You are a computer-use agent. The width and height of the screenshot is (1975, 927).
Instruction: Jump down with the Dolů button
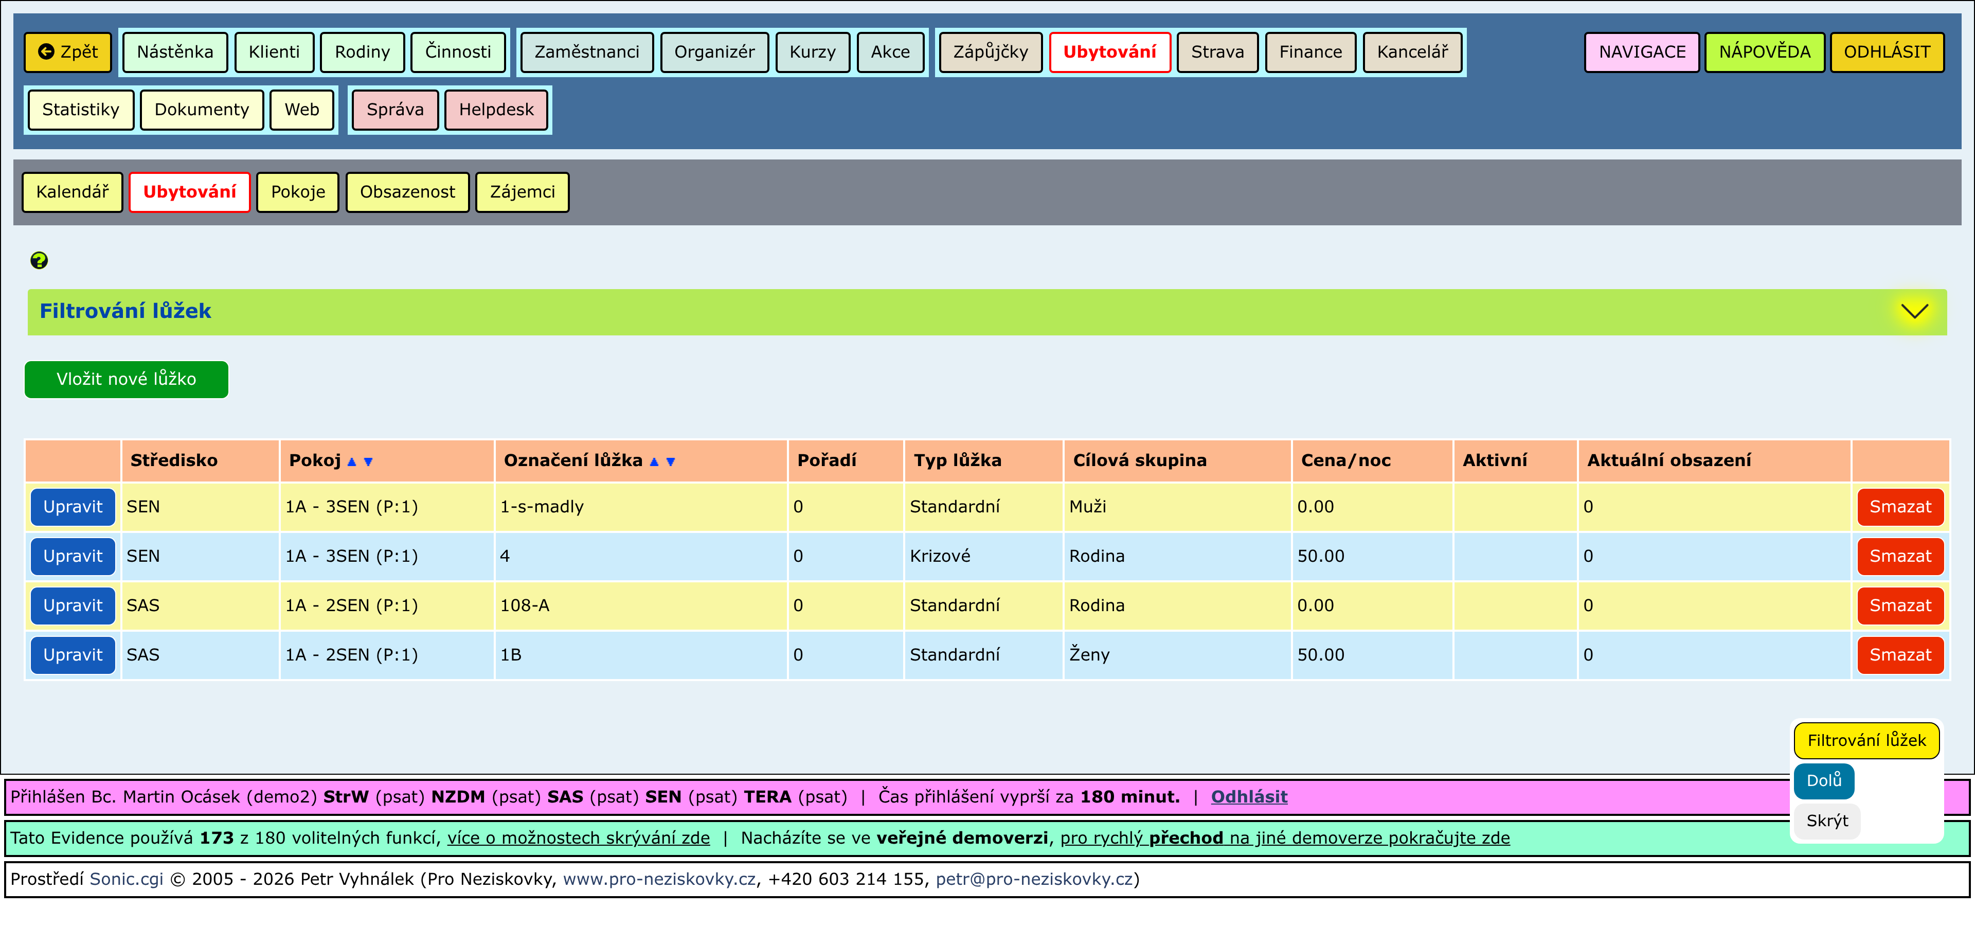click(1823, 780)
